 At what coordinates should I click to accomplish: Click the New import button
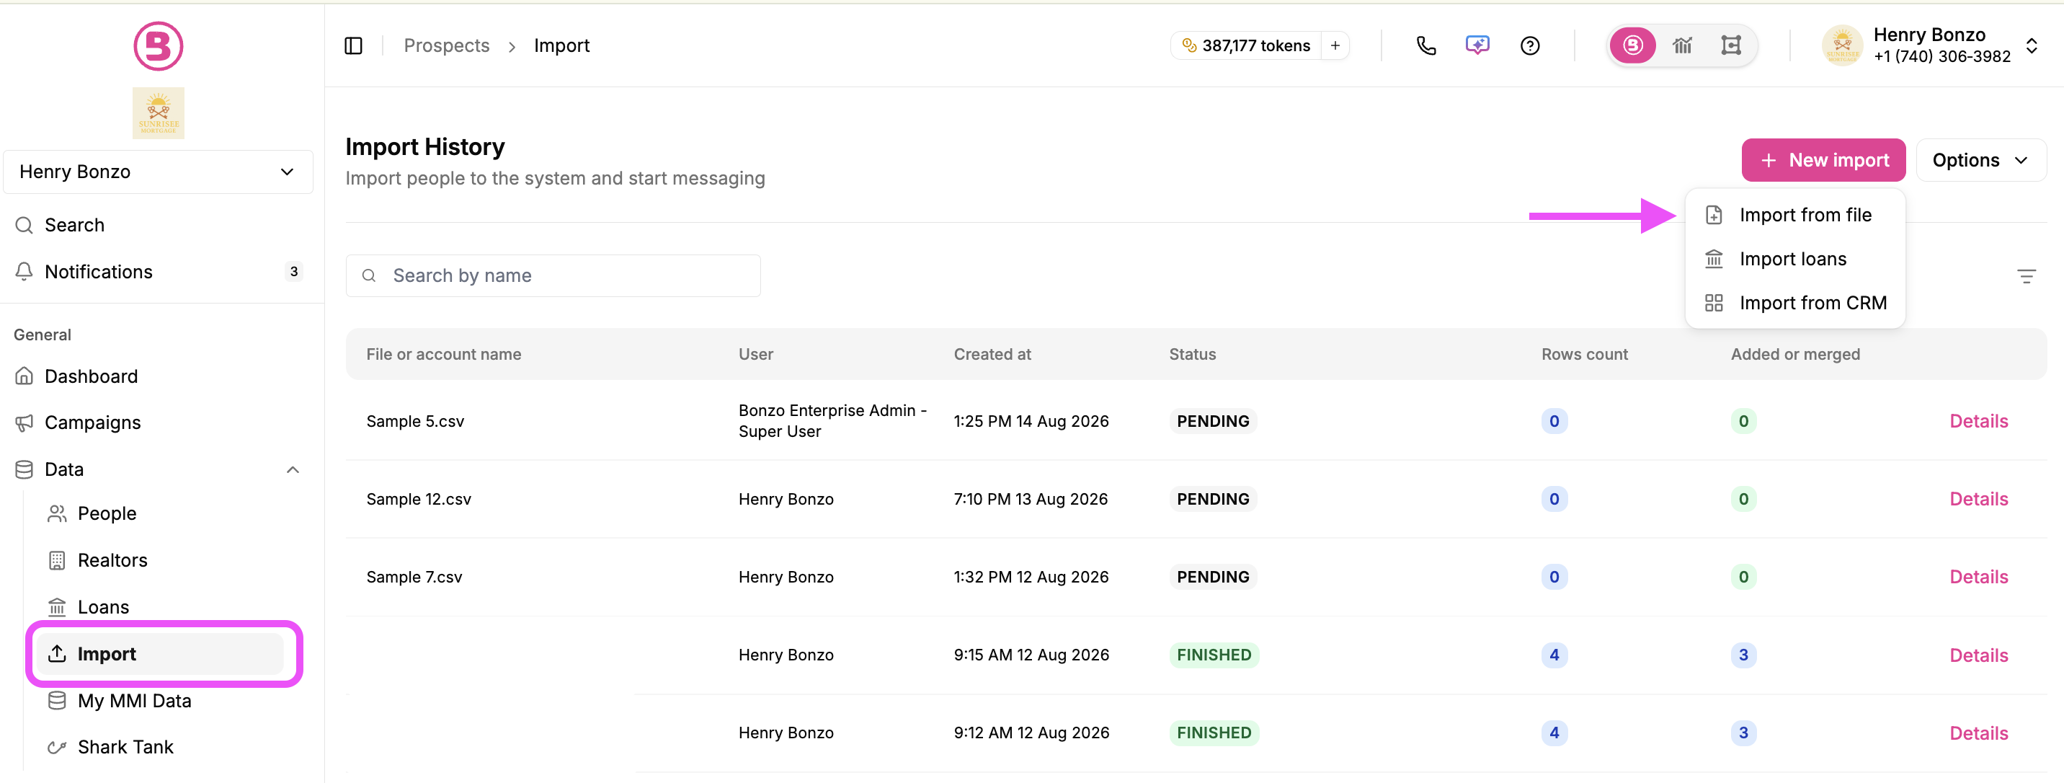click(1823, 160)
